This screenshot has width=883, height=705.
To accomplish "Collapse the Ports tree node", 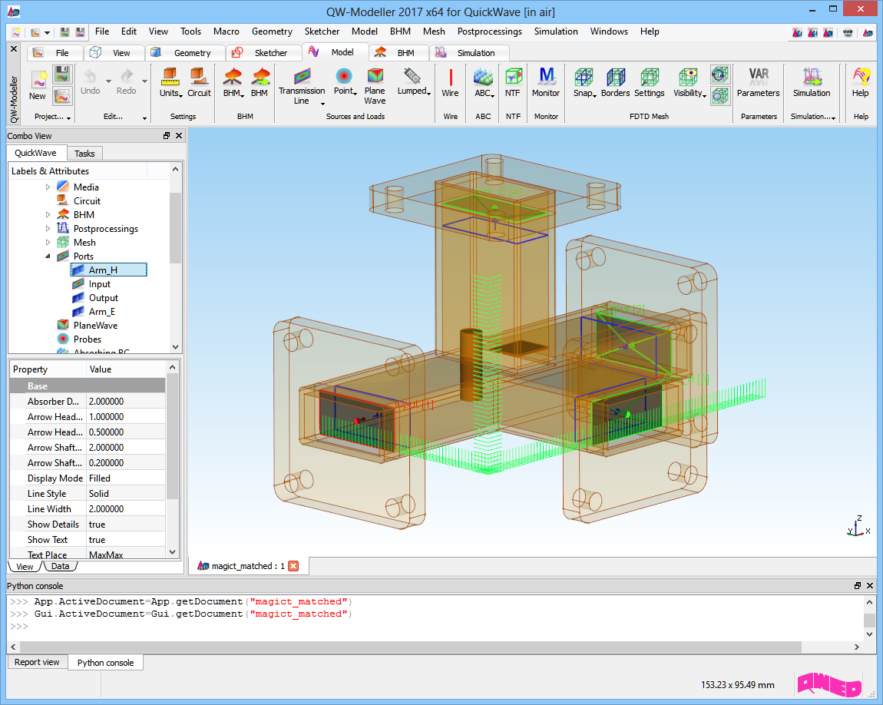I will 48,257.
